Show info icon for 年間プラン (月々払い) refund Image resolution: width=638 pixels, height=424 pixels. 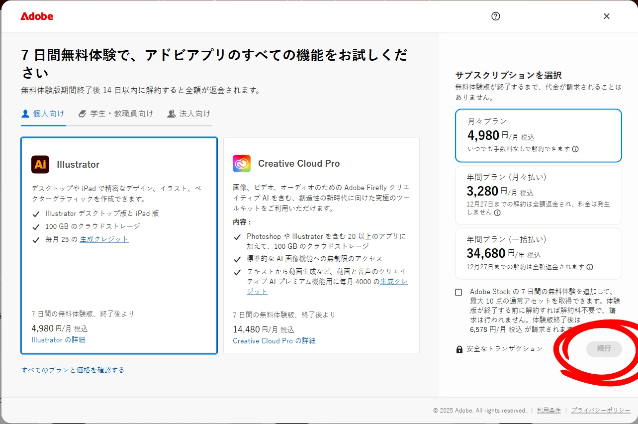click(497, 212)
